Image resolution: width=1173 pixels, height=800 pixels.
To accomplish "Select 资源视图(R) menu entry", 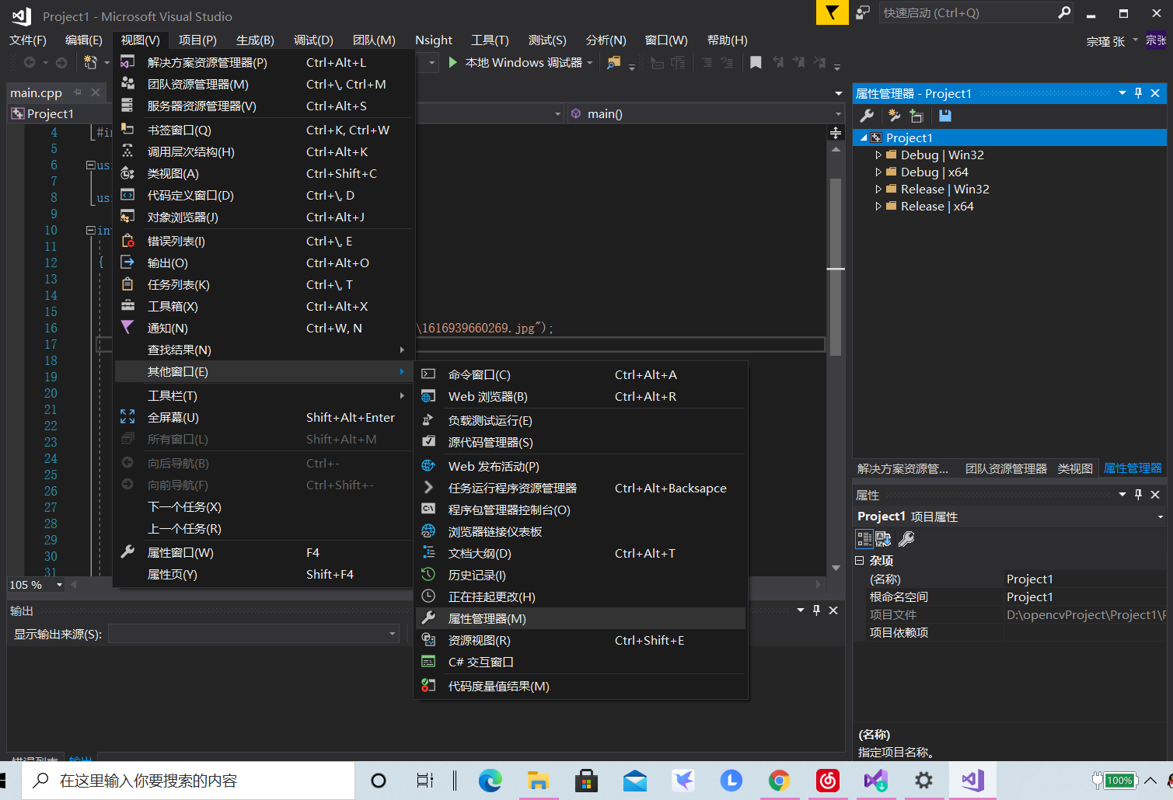I will (x=580, y=641).
